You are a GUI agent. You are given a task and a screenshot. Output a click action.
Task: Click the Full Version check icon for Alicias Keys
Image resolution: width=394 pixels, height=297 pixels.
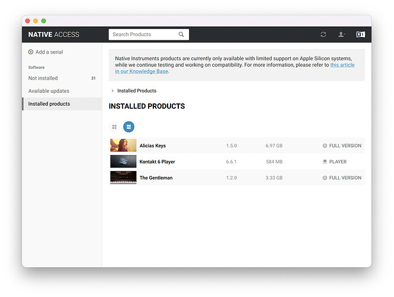point(324,146)
